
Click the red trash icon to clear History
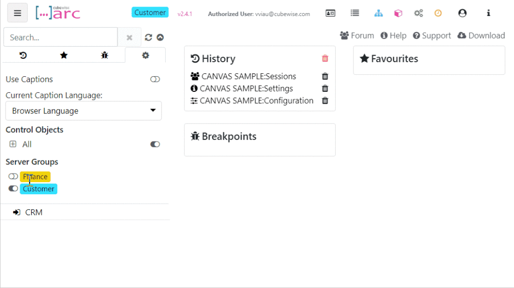click(325, 59)
